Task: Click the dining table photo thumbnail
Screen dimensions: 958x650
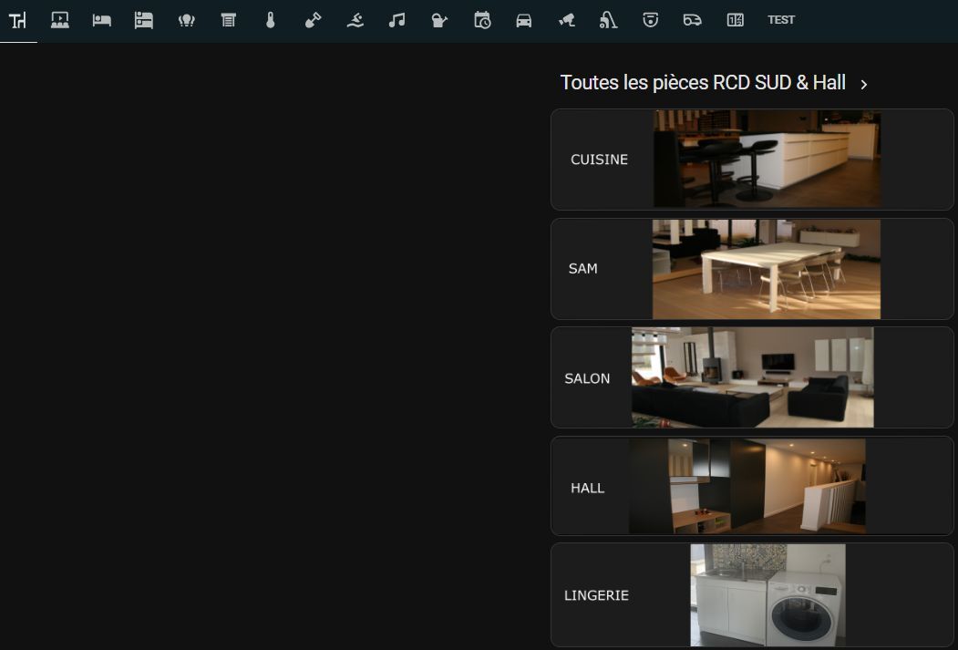Action: (x=767, y=270)
